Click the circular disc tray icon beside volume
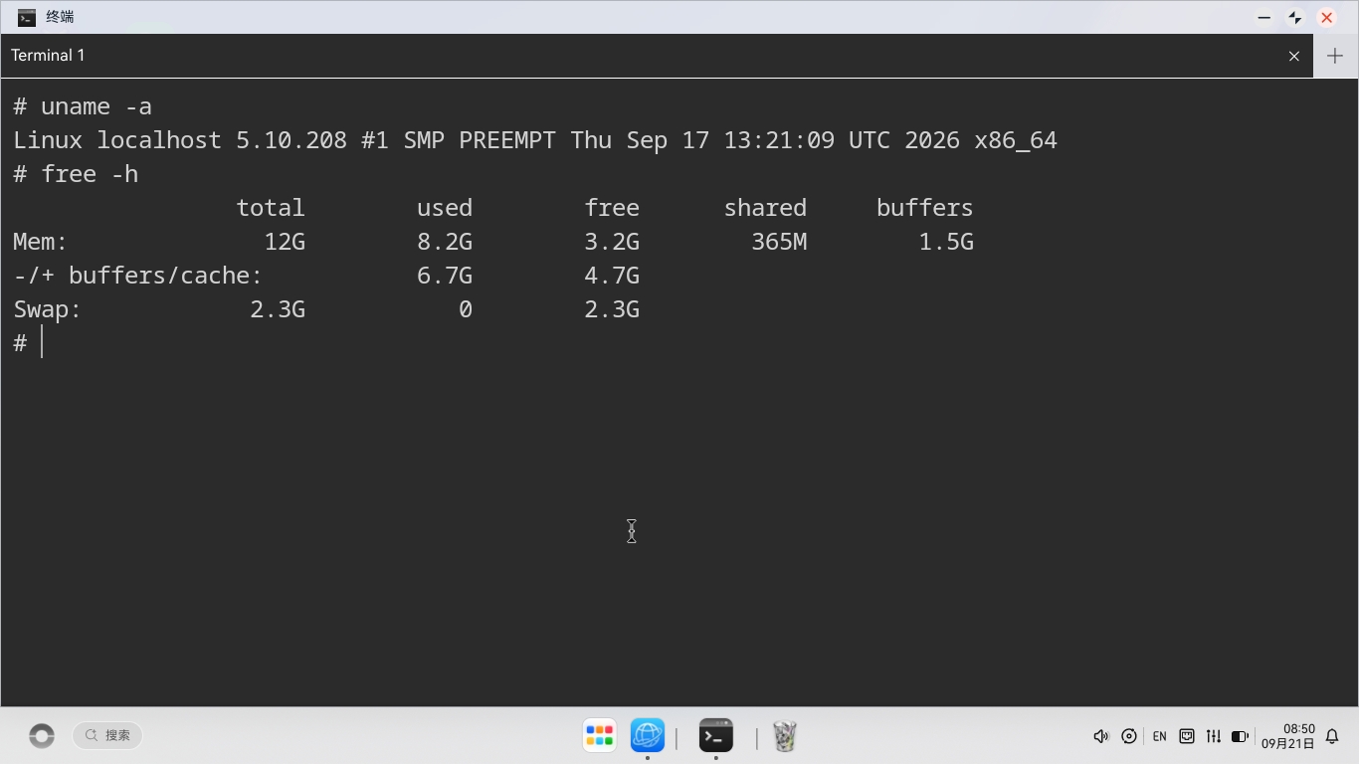This screenshot has height=764, width=1359. click(x=1129, y=736)
